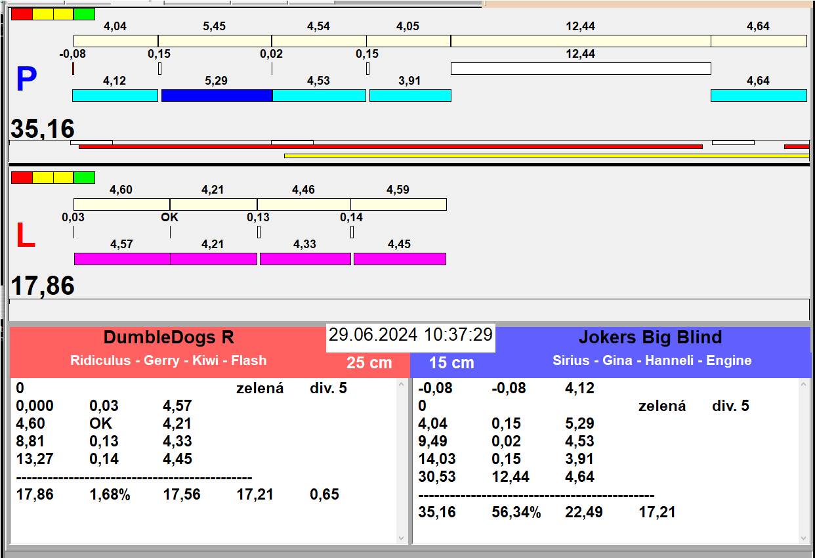The width and height of the screenshot is (815, 558).
Task: Click the cream 5,45 segment in lane P
Action: 215,41
